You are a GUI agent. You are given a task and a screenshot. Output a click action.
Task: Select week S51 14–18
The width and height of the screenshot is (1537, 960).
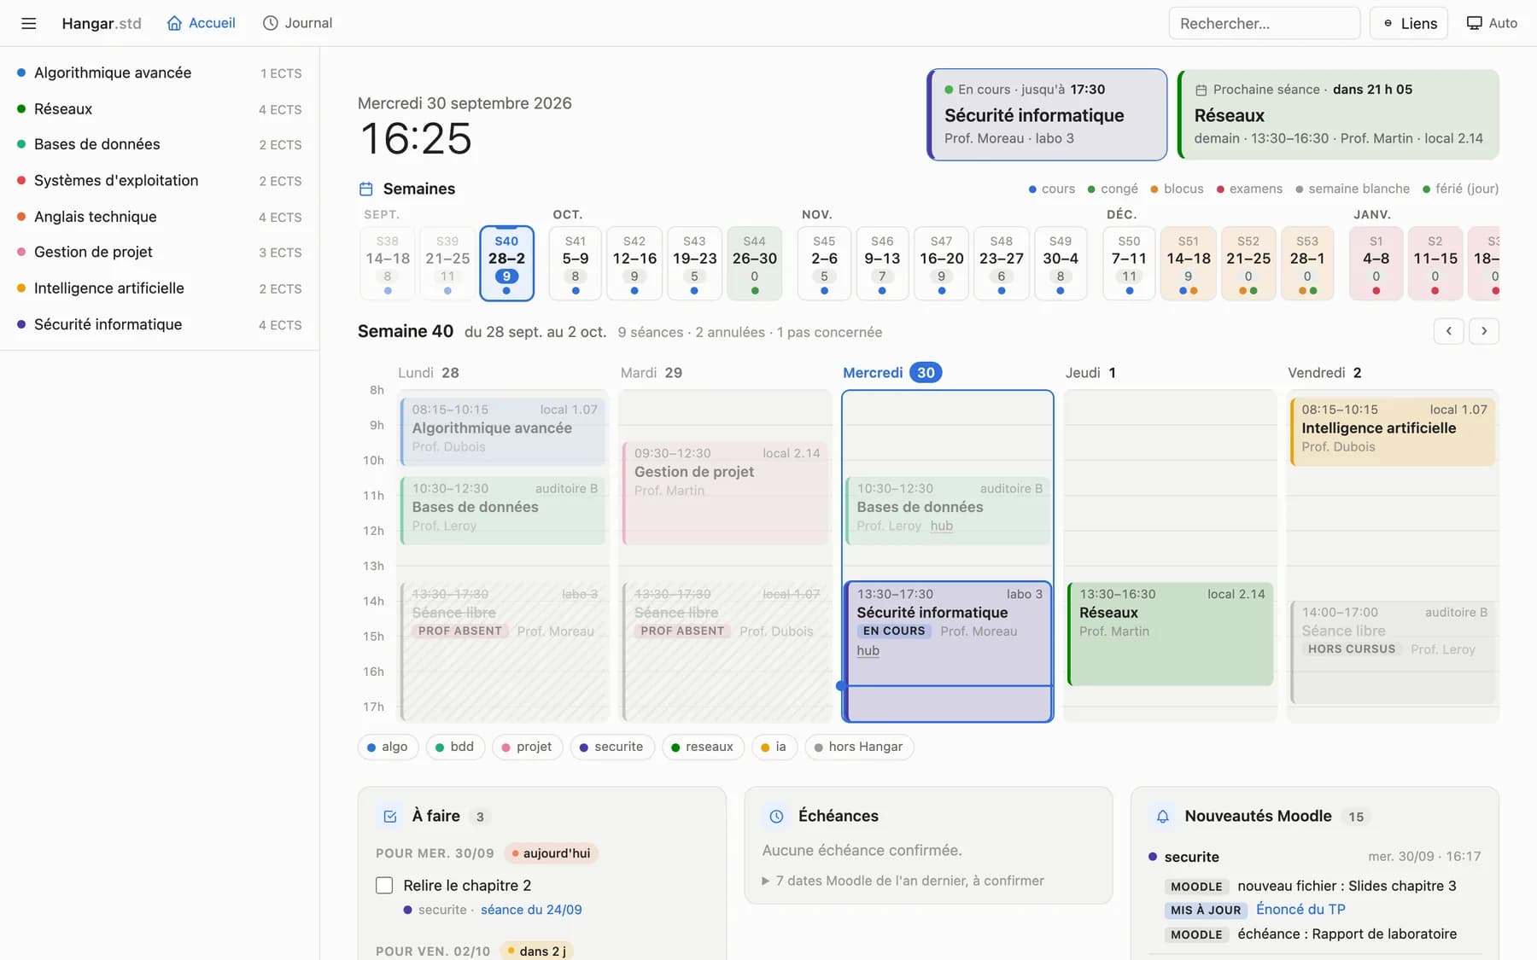[x=1188, y=264]
